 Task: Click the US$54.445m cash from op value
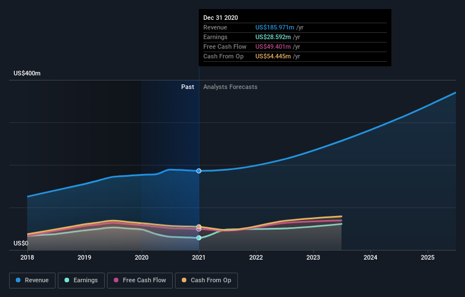pyautogui.click(x=273, y=56)
